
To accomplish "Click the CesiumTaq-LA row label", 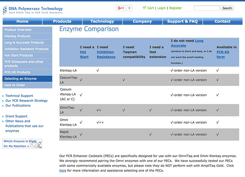I will pyautogui.click(x=69, y=80).
